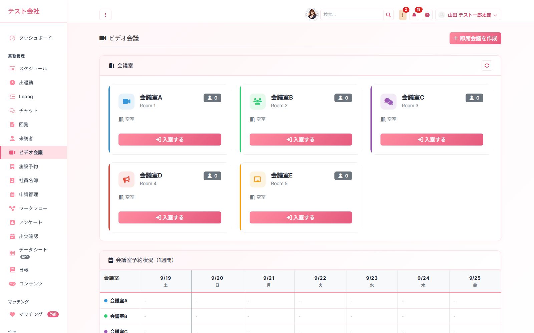Click the 会議室B group icon
Image resolution: width=534 pixels, height=333 pixels.
(x=258, y=102)
